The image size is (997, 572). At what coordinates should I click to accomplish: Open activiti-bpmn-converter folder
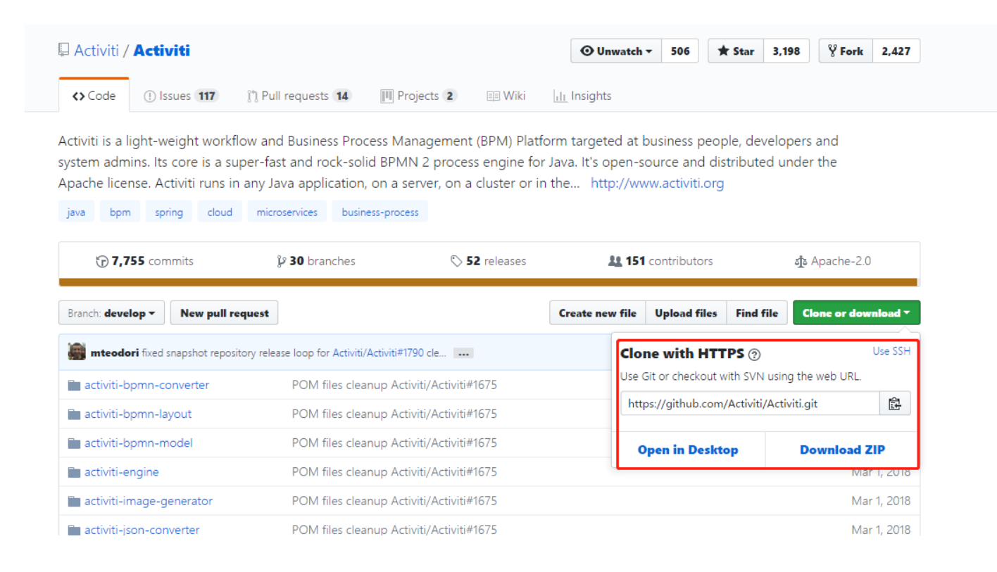(146, 385)
